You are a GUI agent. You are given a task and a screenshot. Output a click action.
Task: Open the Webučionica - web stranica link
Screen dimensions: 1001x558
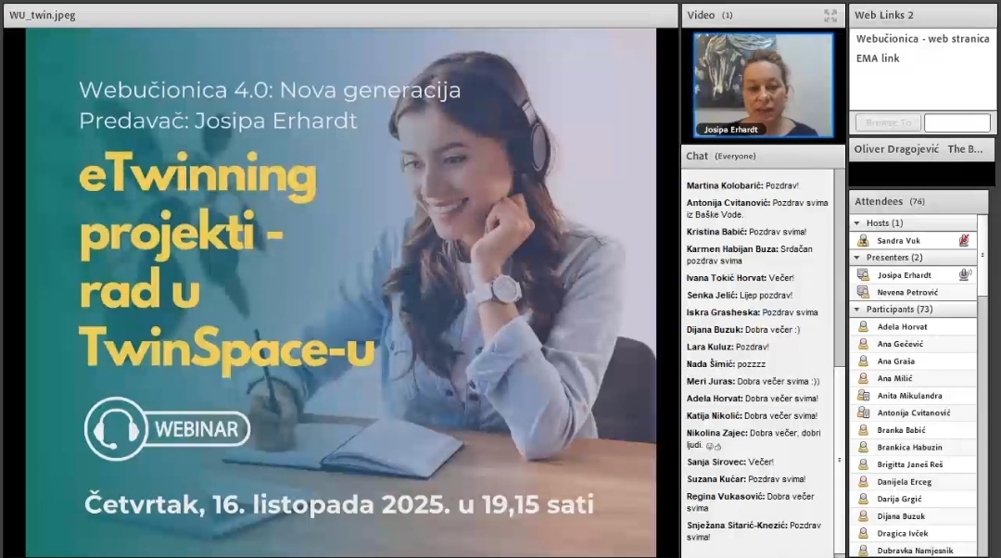click(x=922, y=39)
